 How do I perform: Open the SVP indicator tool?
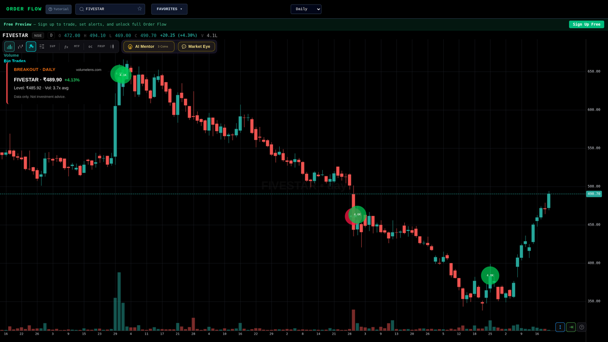52,46
